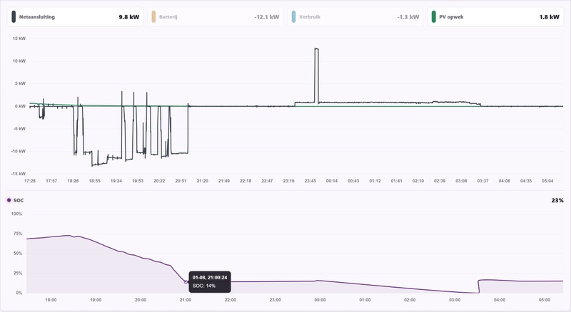Enable the Batterij series card
571x312 pixels.
216,16
